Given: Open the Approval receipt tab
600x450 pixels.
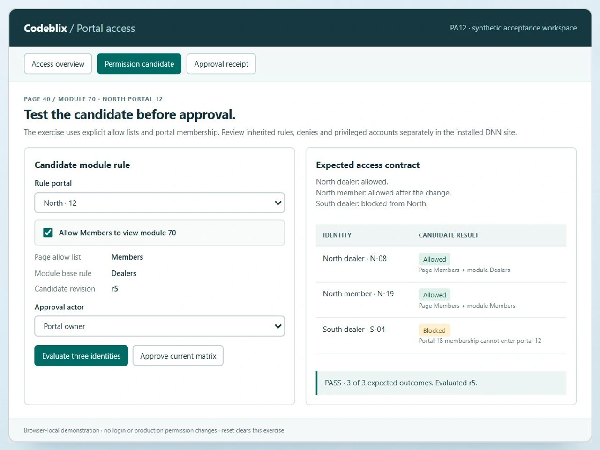Looking at the screenshot, I should pyautogui.click(x=221, y=64).
